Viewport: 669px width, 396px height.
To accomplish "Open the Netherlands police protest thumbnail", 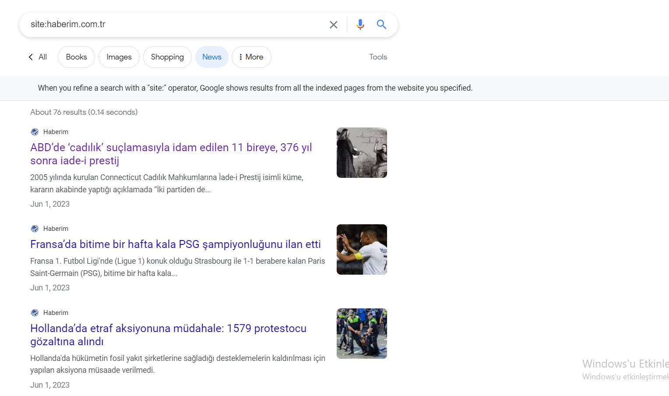I will coord(362,333).
